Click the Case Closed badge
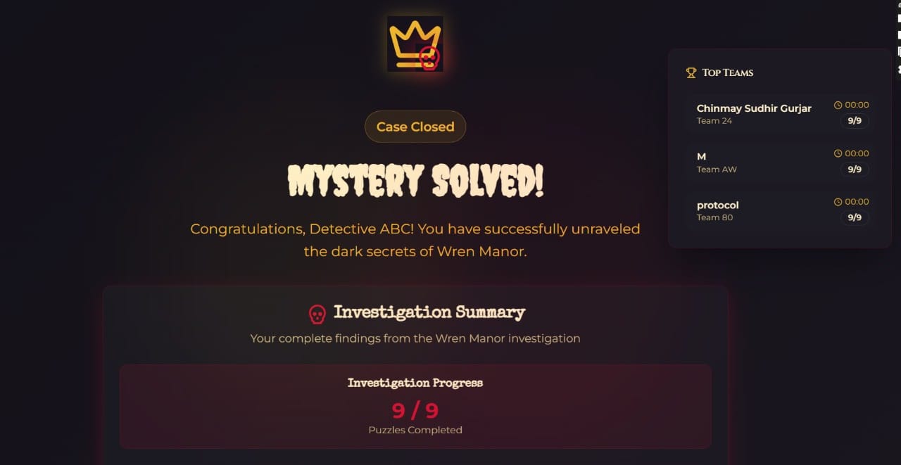901x465 pixels. [x=415, y=127]
